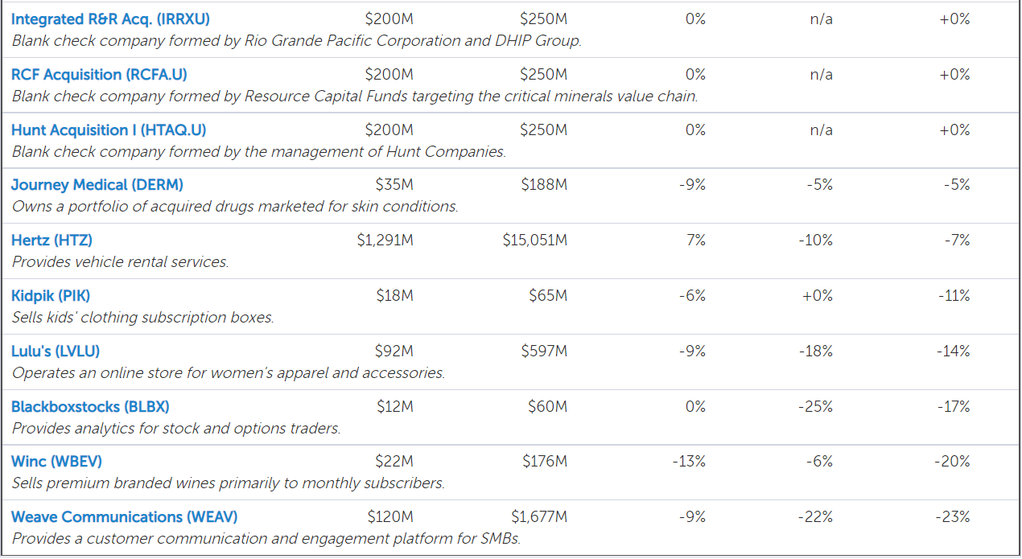This screenshot has height=559, width=1022.
Task: Select the -6% value for Kidpik
Action: [692, 296]
